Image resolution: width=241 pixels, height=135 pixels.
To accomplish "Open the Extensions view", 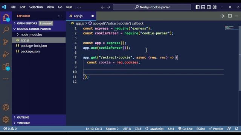I will 6,67.
